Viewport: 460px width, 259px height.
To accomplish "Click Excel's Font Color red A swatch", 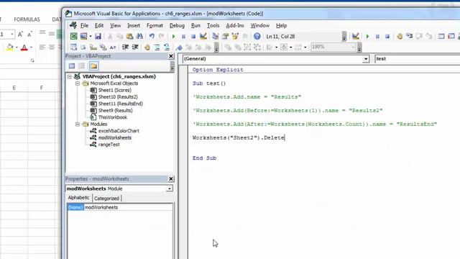I will pos(24,47).
